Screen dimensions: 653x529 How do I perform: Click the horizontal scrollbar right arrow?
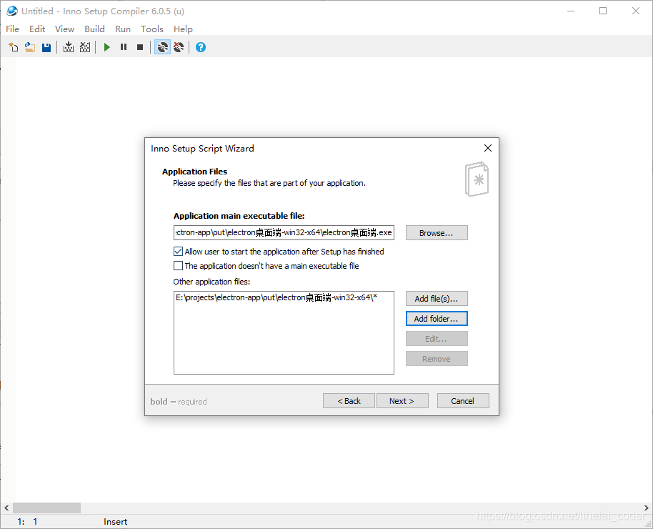point(647,508)
